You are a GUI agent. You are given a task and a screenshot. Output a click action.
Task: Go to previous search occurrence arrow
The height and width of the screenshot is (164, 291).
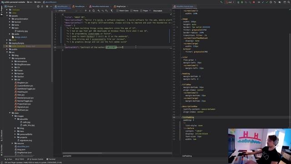pos(85,11)
